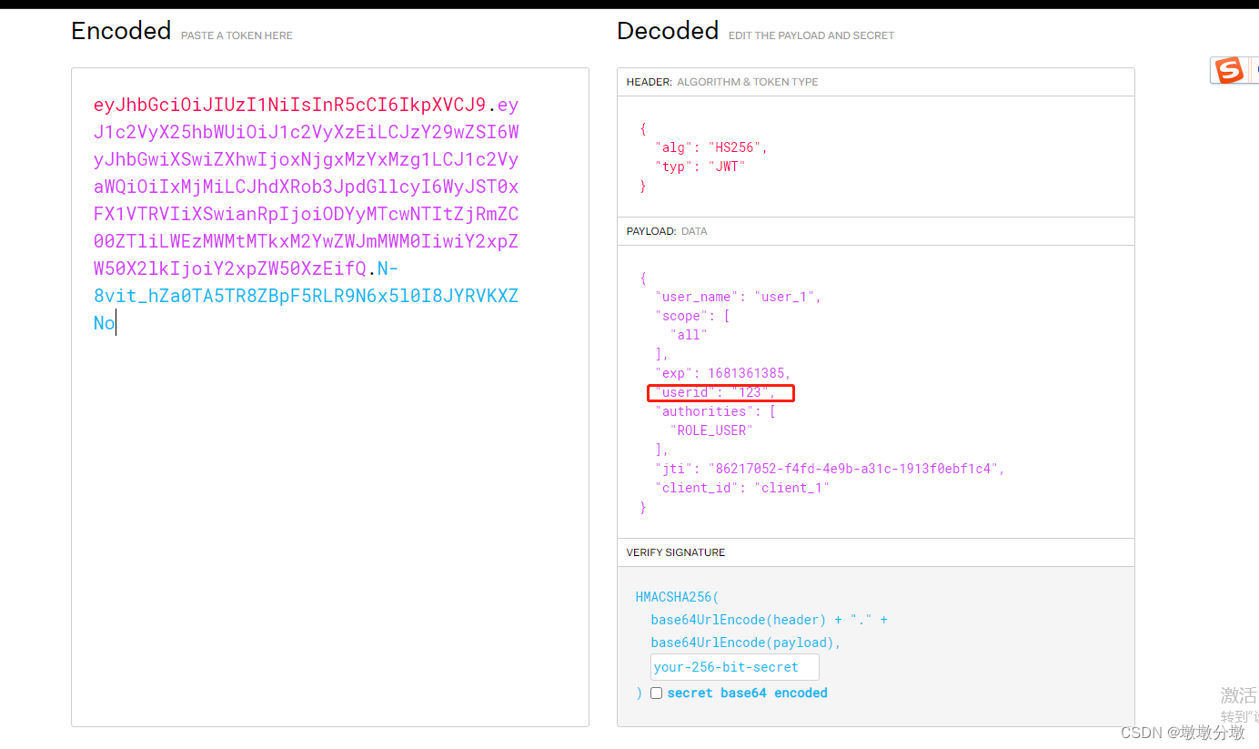
Task: Click the "userid": "123" payload line
Action: pos(715,392)
